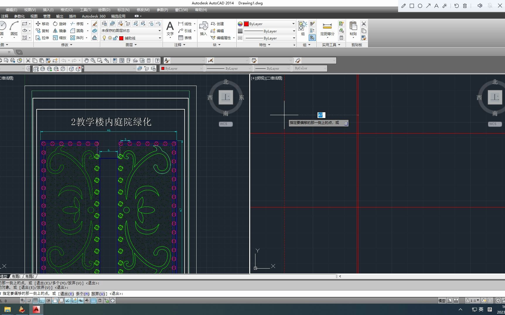Toggle Polar tracking in status bar
The width and height of the screenshot is (505, 315).
(48, 300)
